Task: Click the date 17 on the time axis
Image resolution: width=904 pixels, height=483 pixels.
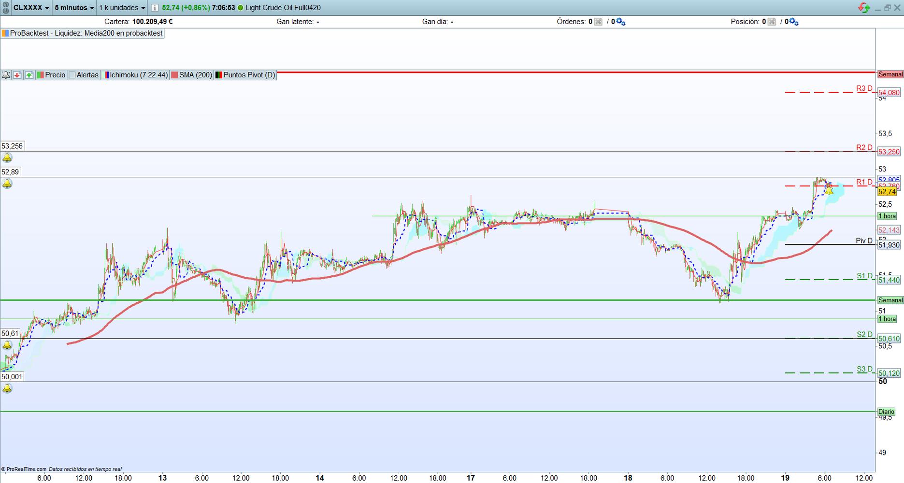Action: tap(471, 478)
